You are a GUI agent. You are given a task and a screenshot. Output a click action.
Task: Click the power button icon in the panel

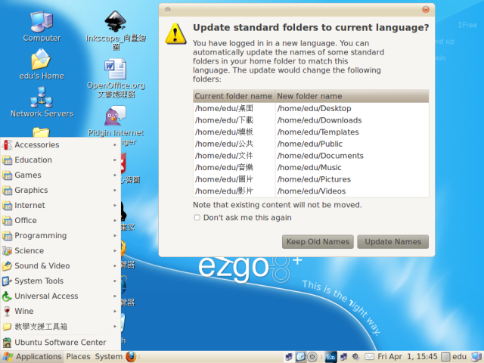(312, 356)
